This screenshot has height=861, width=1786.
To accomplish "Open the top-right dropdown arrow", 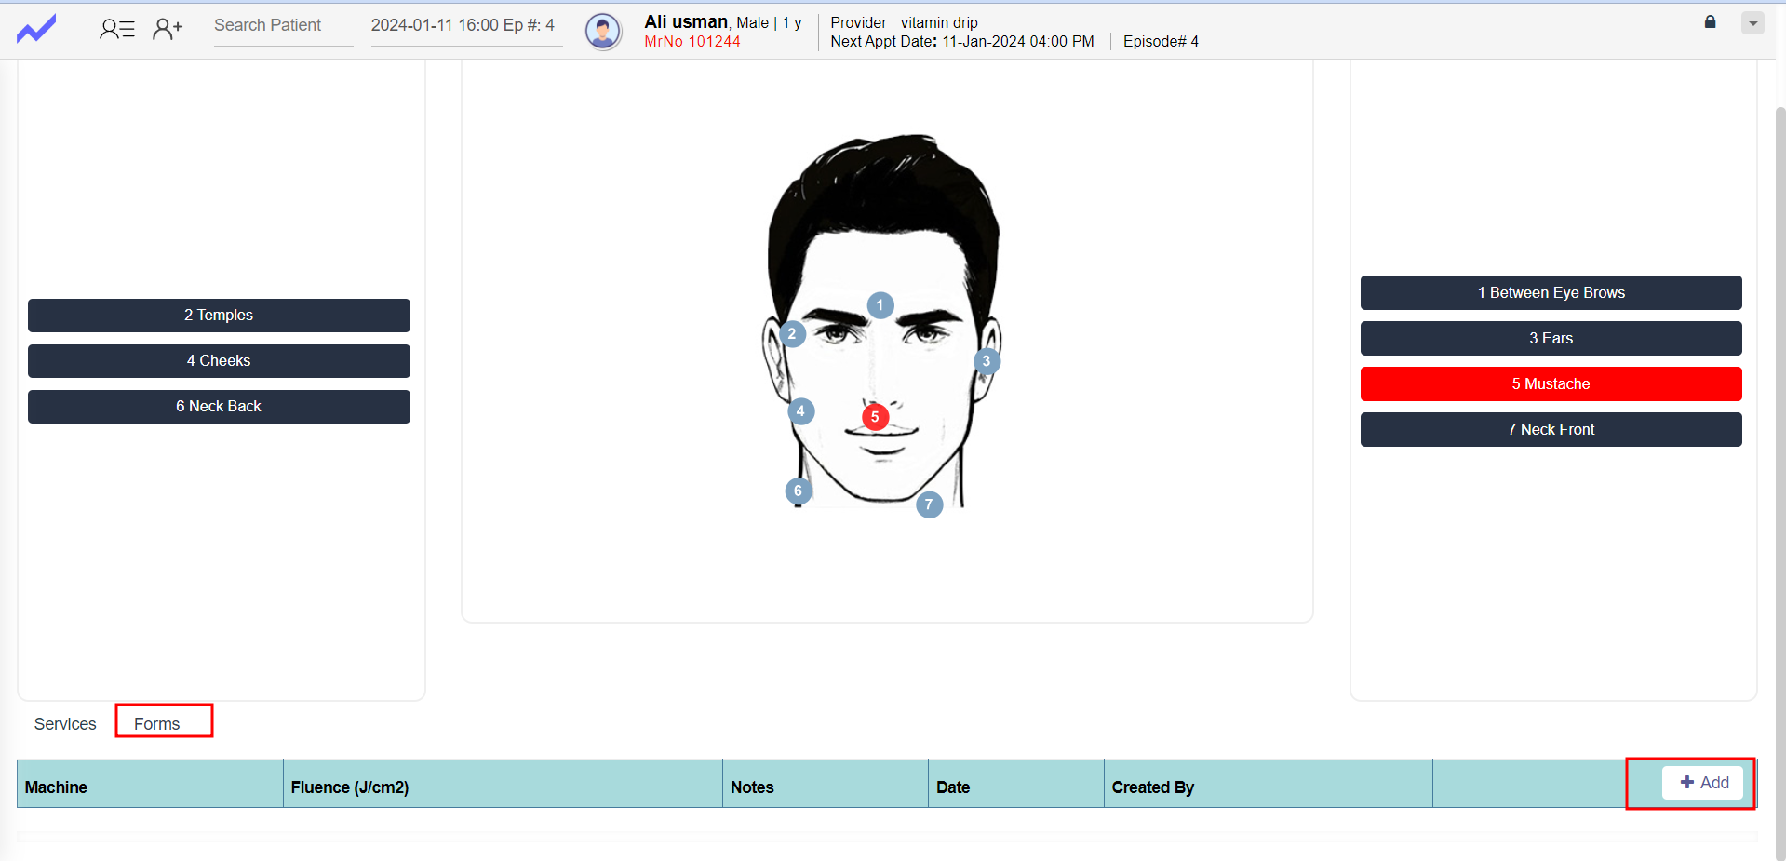I will point(1752,23).
